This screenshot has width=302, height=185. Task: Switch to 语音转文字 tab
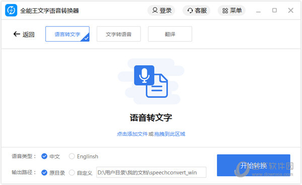coord(67,34)
